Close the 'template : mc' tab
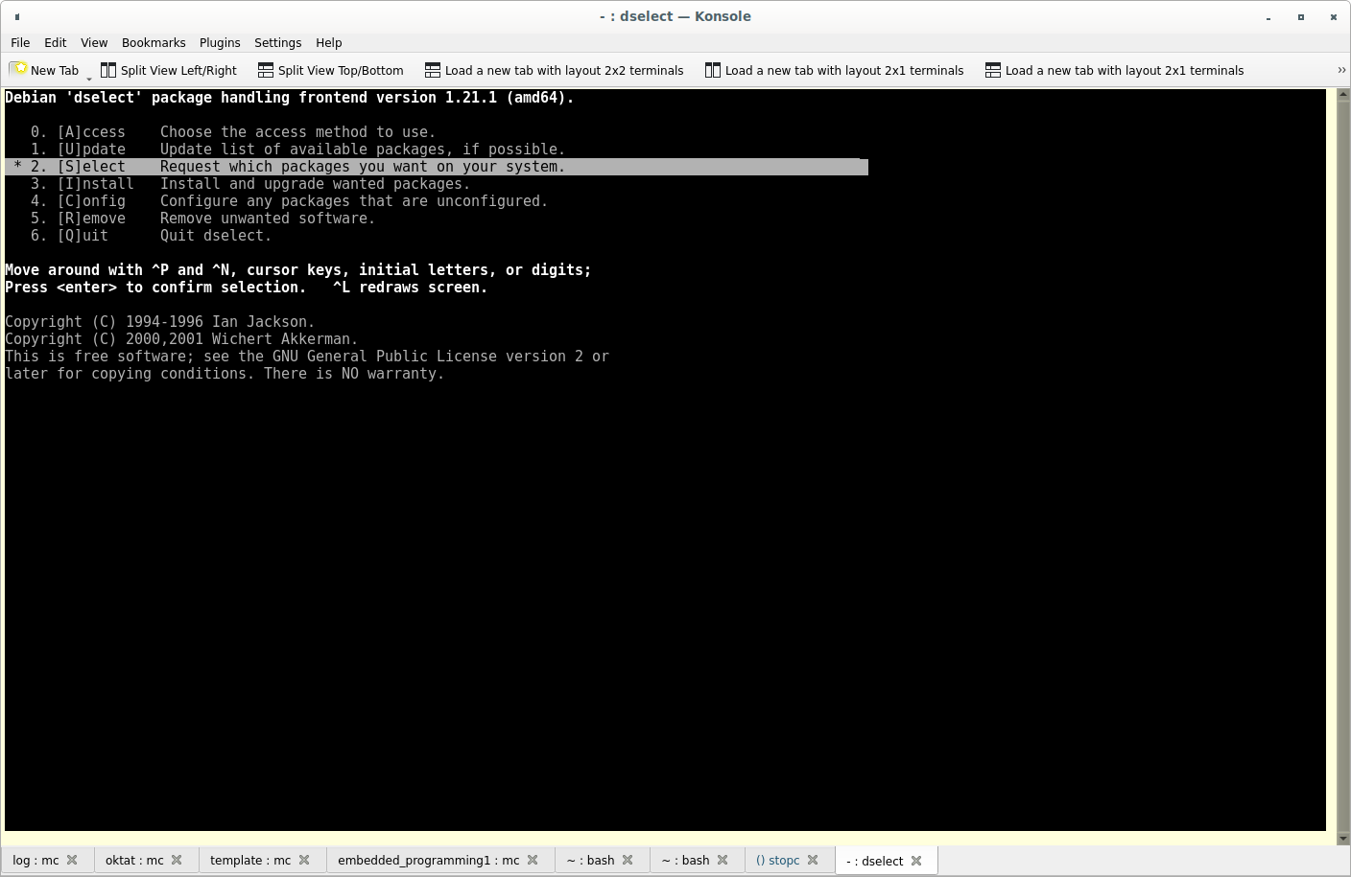1351x877 pixels. [304, 861]
